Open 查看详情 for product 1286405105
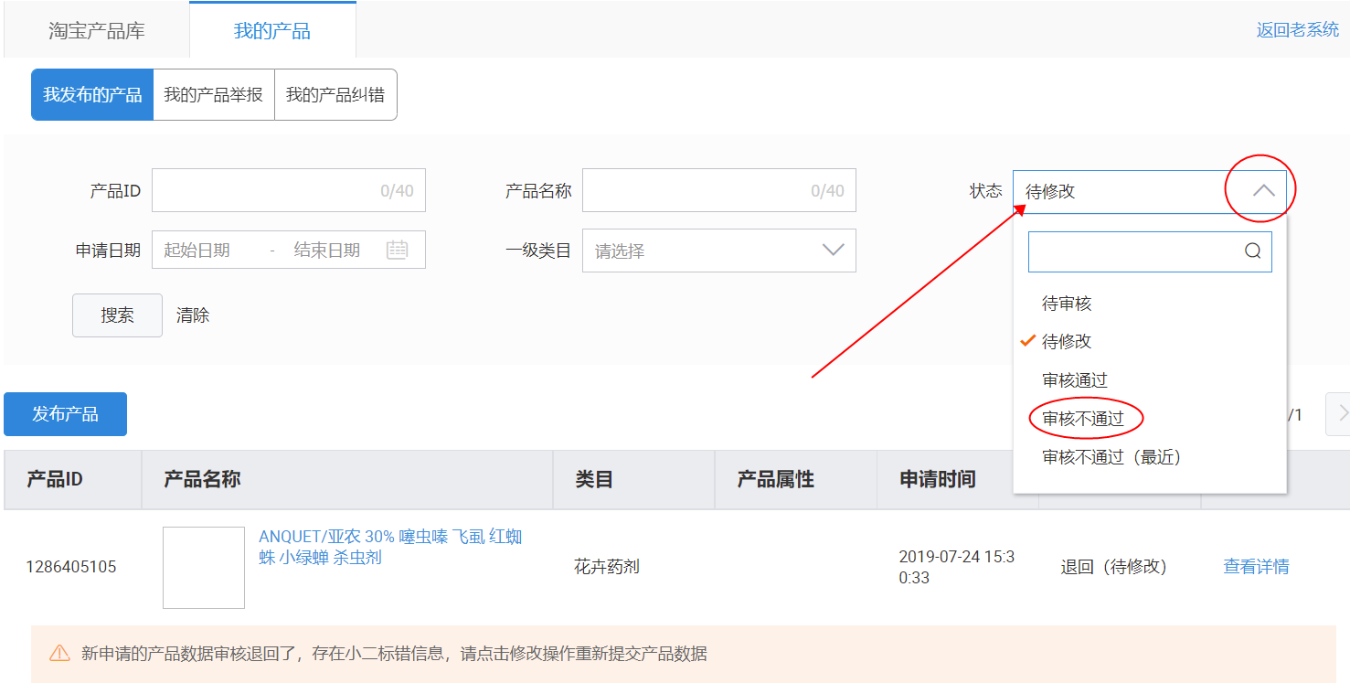The width and height of the screenshot is (1350, 683). 1256,567
